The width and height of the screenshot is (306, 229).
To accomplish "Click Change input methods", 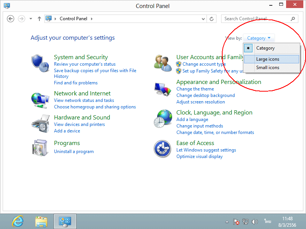I will coord(200,126).
